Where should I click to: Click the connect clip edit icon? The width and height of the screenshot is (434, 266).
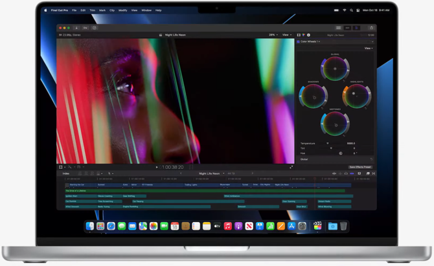pos(80,173)
